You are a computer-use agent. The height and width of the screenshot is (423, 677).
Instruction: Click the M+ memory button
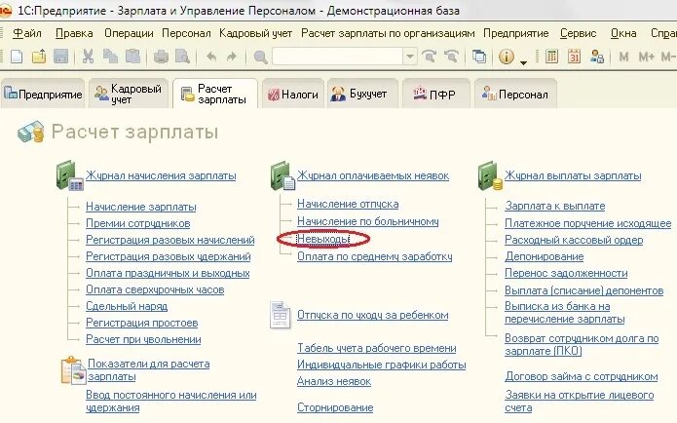tap(647, 57)
